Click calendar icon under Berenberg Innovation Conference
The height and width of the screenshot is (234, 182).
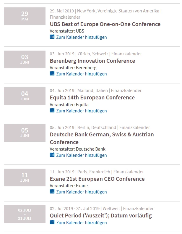[52, 73]
